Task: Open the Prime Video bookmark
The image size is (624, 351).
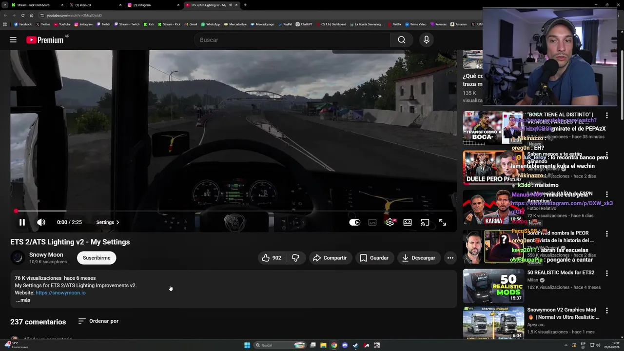Action: [416, 24]
